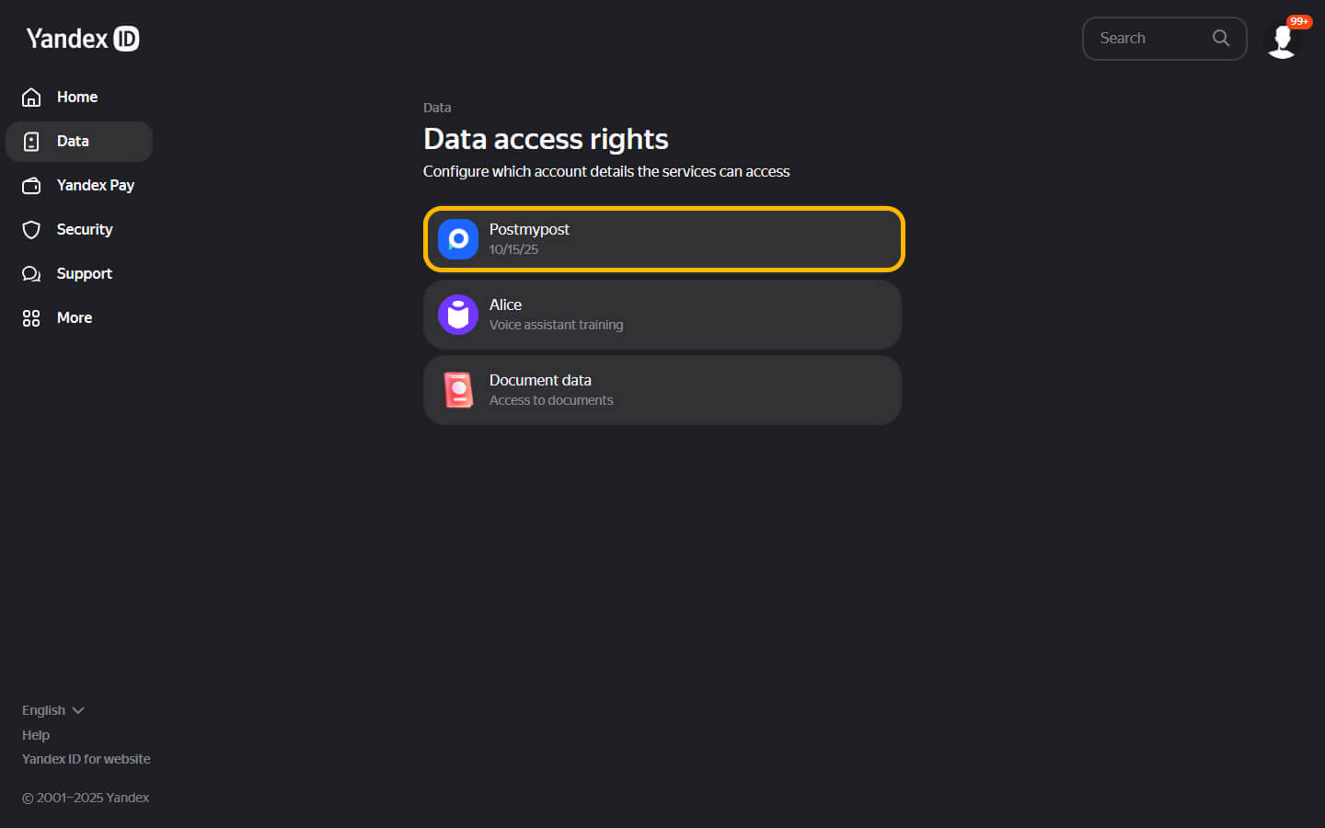1325x828 pixels.
Task: Click the Alice purple icon
Action: coord(458,315)
